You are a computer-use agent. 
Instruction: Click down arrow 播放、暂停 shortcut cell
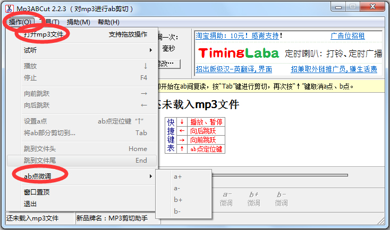tap(182, 122)
